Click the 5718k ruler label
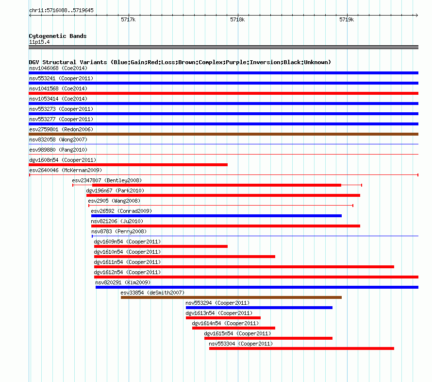 point(237,19)
